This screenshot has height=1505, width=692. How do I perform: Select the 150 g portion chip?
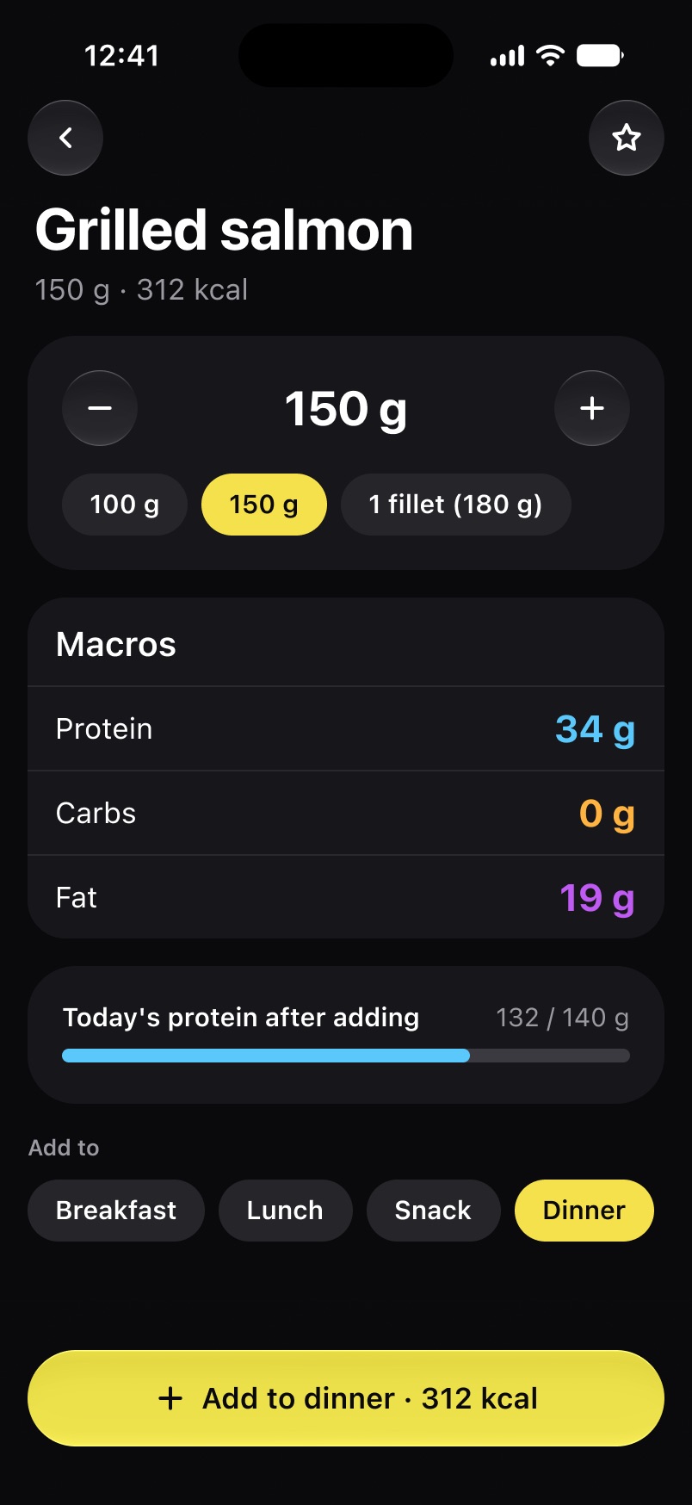click(264, 505)
